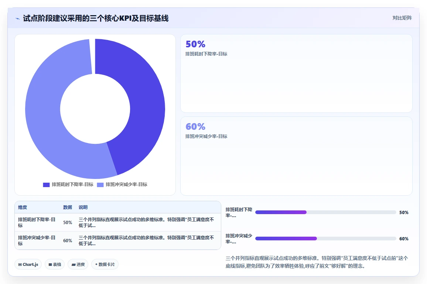The height and width of the screenshot is (284, 427).
Task: Click the Chart.js tag chip
Action: [x=28, y=264]
